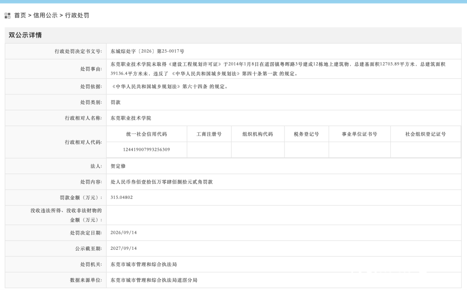Select the decision number 东城综处字〔2026〕第25-0017号
467x290 pixels.
coord(147,51)
